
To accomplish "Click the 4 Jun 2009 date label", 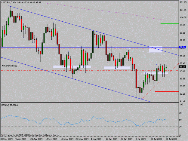I will click(x=96, y=139).
